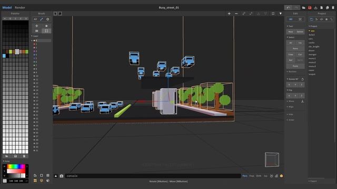
Task: Click the trash icon in the top bar
Action: 333,8
